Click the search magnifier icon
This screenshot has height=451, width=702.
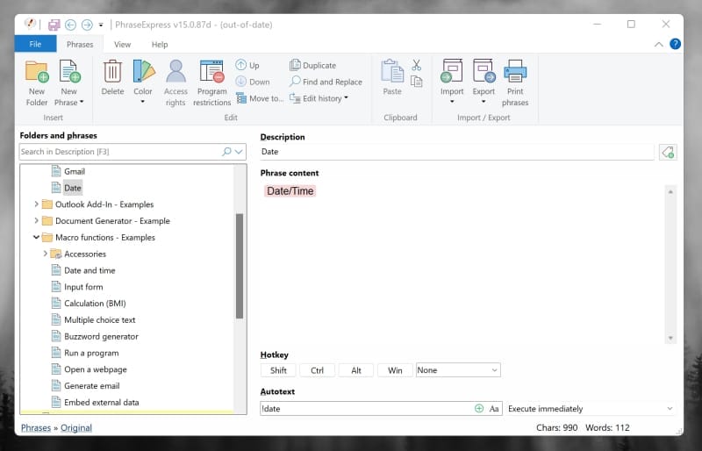click(226, 152)
